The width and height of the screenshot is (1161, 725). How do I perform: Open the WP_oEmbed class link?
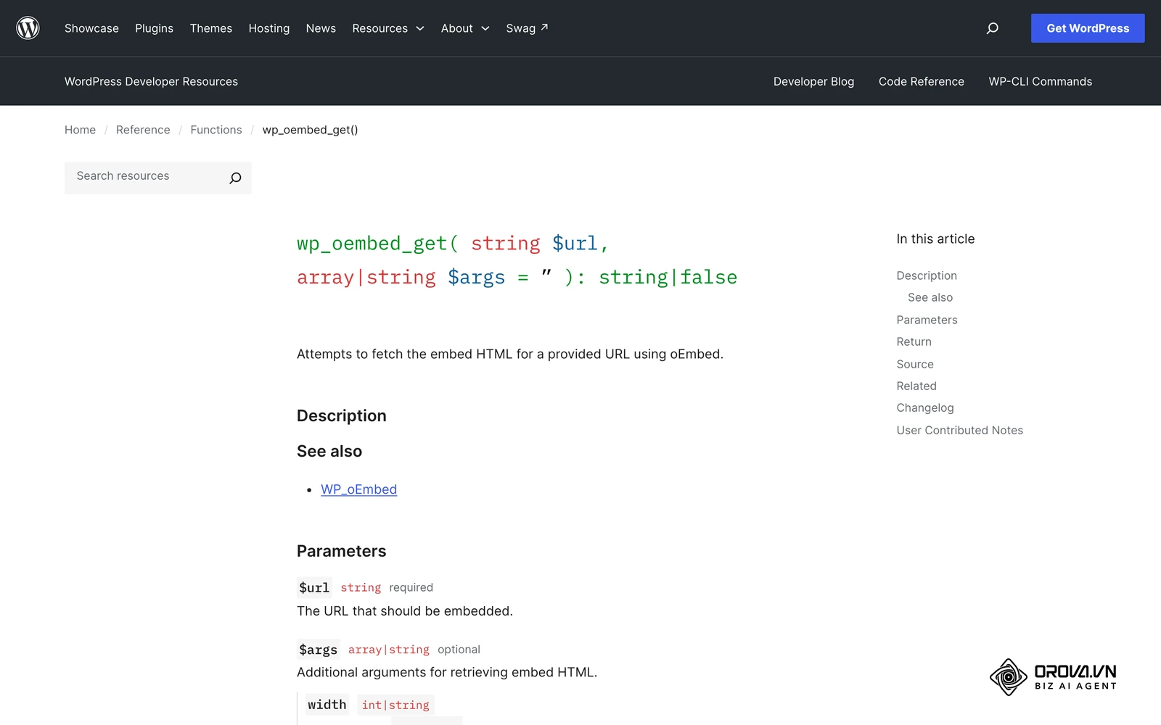(x=358, y=489)
